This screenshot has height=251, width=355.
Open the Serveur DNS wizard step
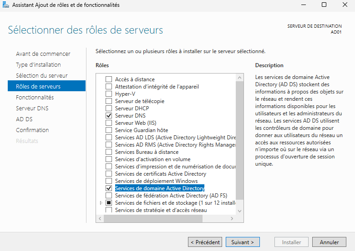point(32,108)
